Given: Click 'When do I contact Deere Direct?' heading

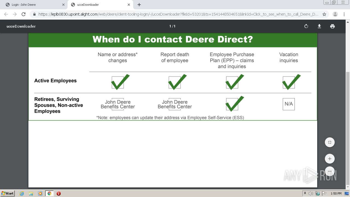Looking at the screenshot, I should point(173,39).
